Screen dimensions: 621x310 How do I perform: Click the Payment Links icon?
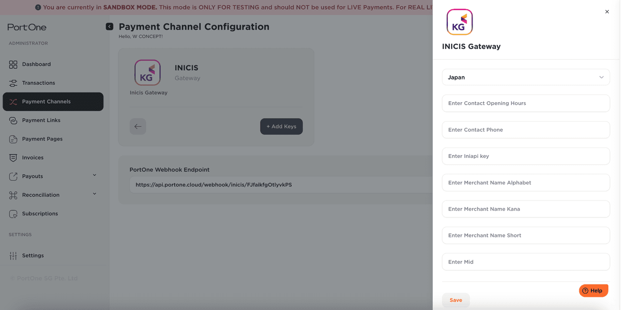pos(13,120)
